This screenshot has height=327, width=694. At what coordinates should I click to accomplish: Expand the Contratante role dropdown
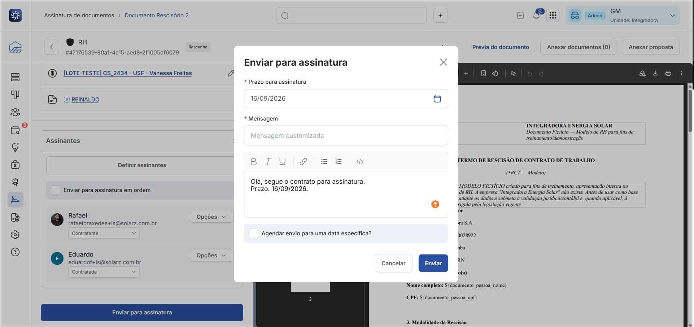pyautogui.click(x=104, y=233)
